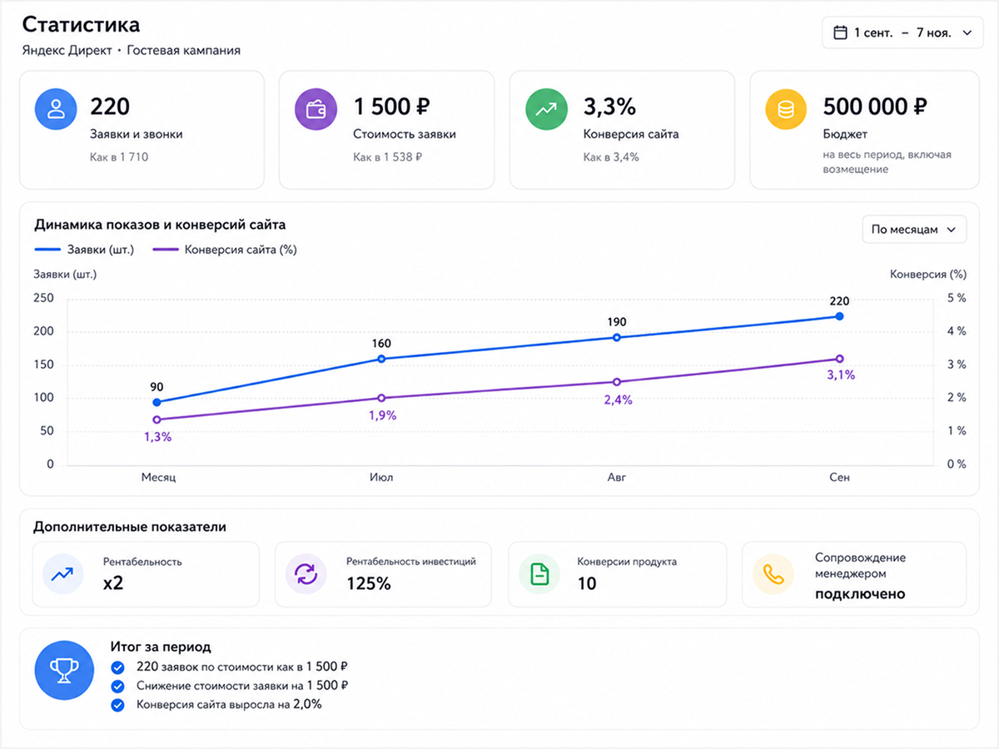Click the Итог за период heading
This screenshot has height=749, width=999.
tap(161, 647)
